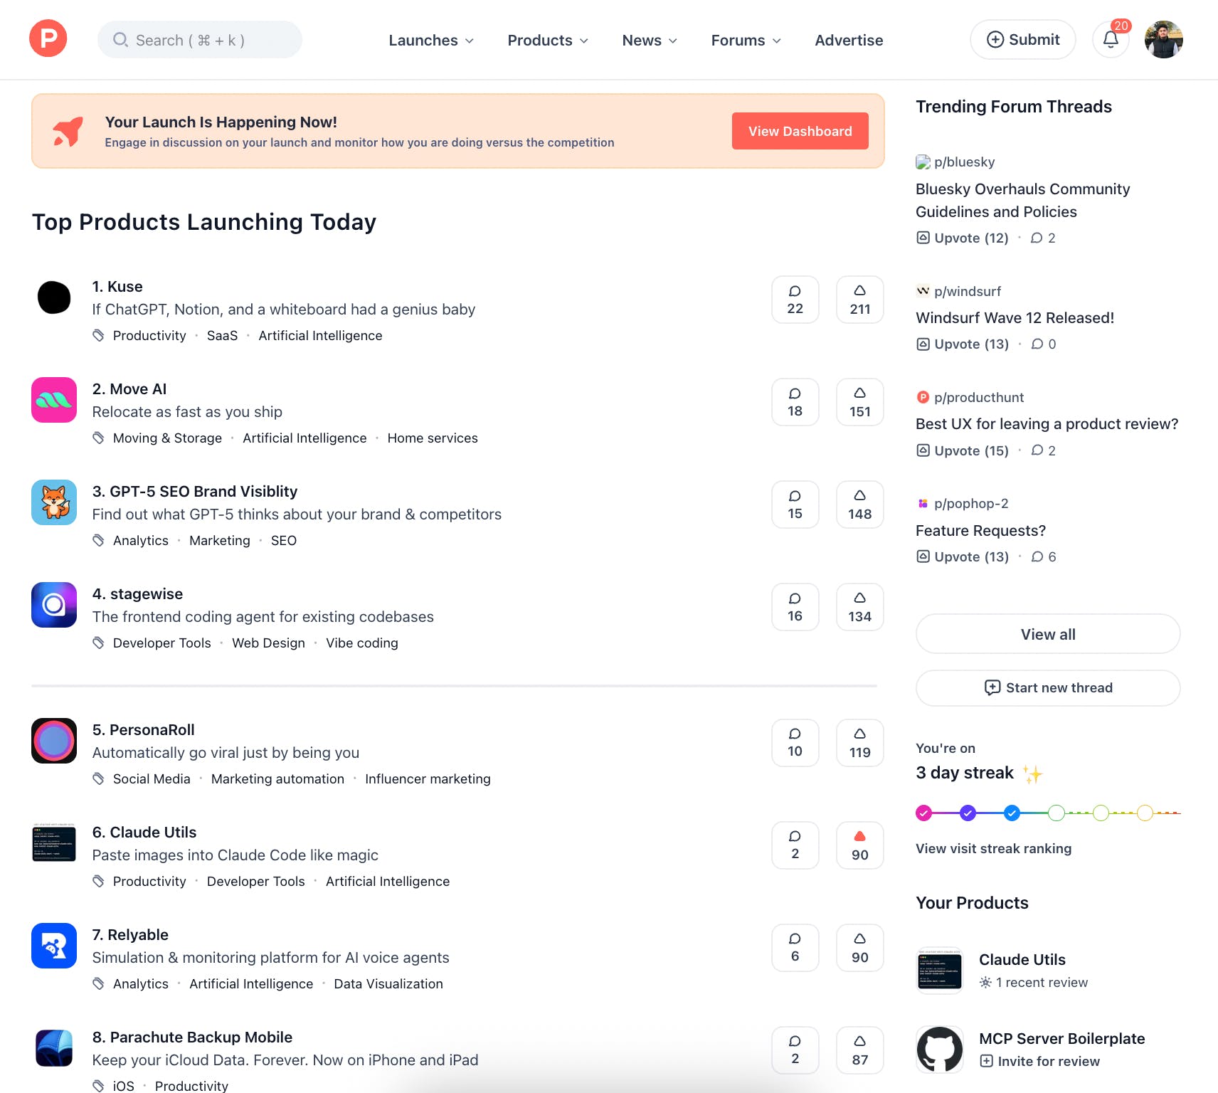Viewport: 1218px width, 1093px height.
Task: Click View all forum threads
Action: click(x=1048, y=634)
